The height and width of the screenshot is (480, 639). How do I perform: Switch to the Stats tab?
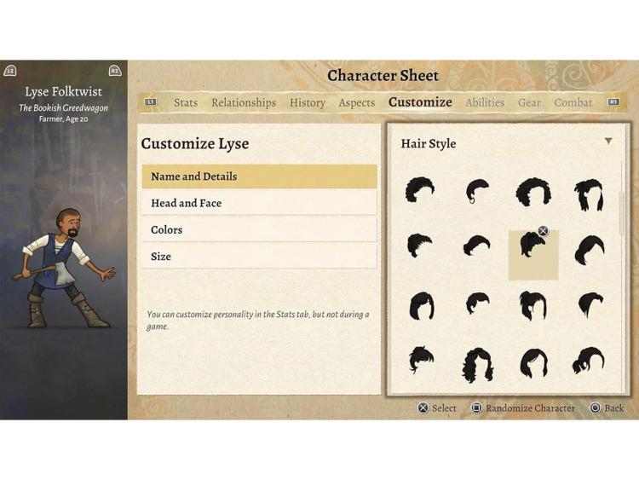[186, 102]
